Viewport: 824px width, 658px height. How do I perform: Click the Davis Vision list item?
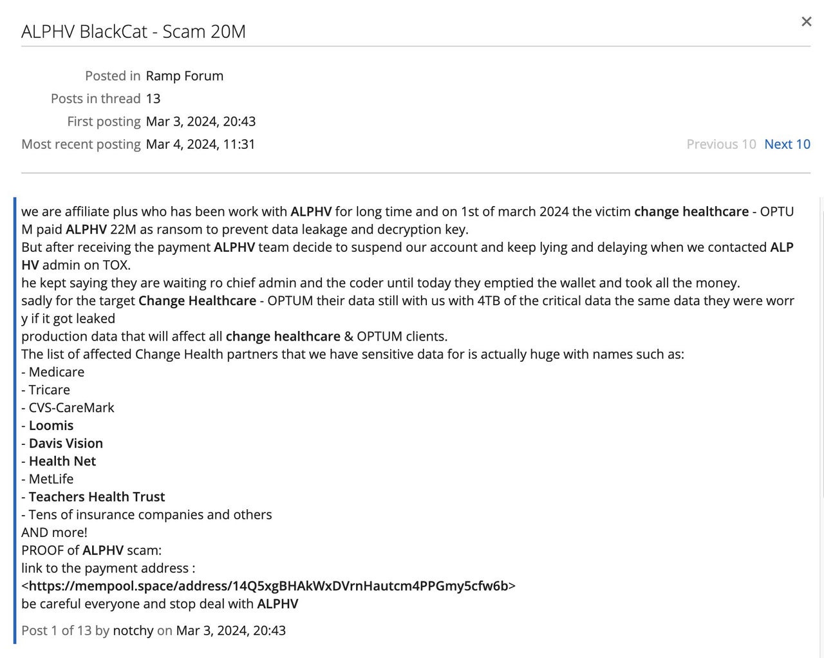[66, 443]
